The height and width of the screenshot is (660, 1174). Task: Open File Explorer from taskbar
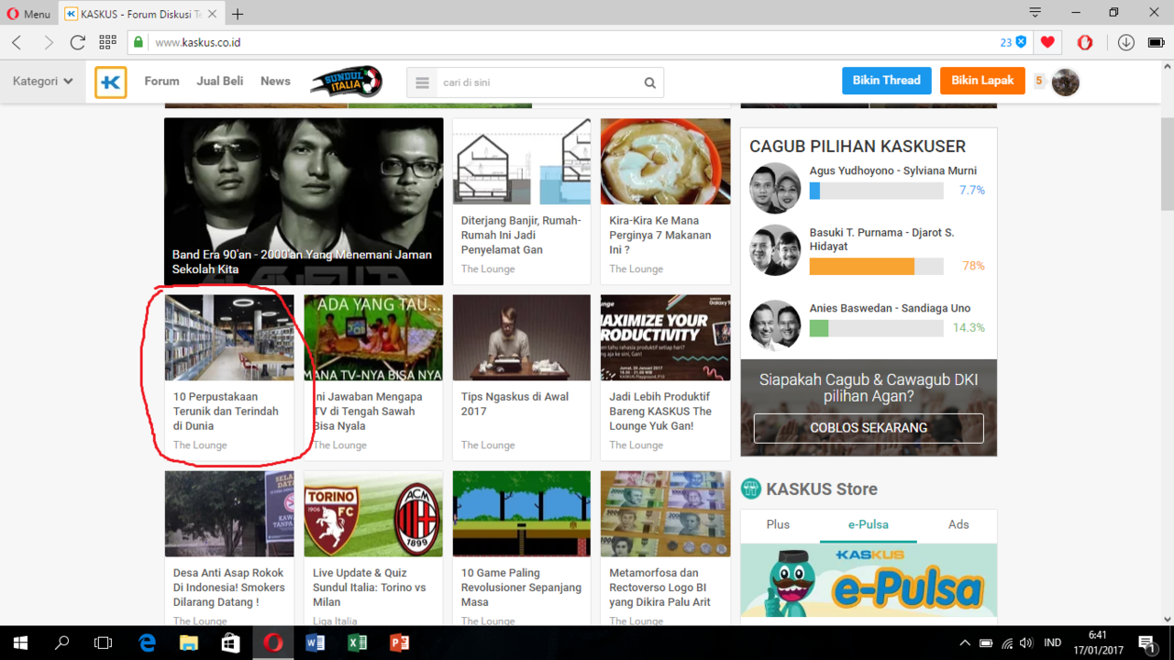tap(188, 643)
